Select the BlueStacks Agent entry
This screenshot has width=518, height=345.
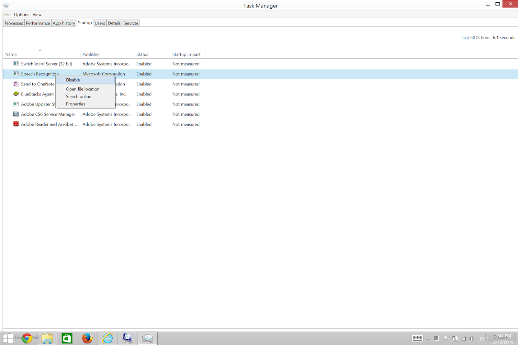click(x=37, y=94)
